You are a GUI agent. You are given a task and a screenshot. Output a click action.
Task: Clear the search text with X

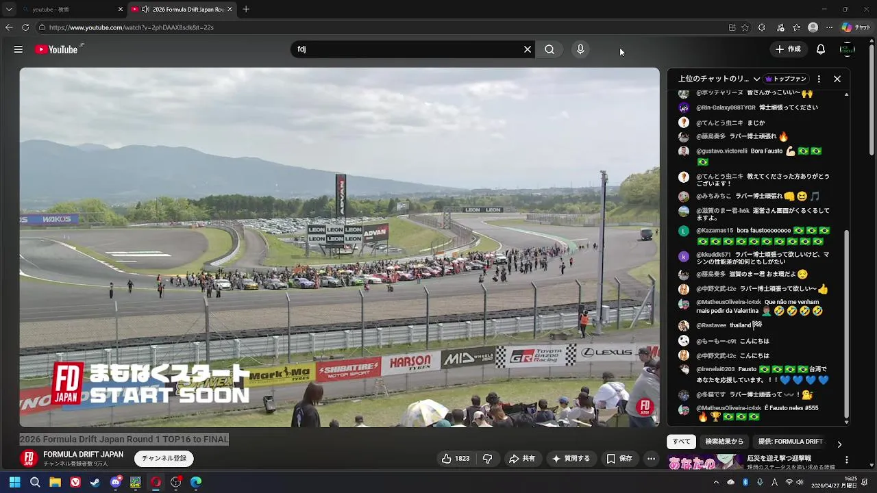pos(528,49)
